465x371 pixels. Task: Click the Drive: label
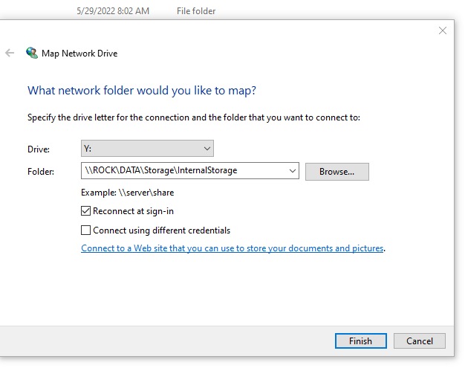pos(39,149)
